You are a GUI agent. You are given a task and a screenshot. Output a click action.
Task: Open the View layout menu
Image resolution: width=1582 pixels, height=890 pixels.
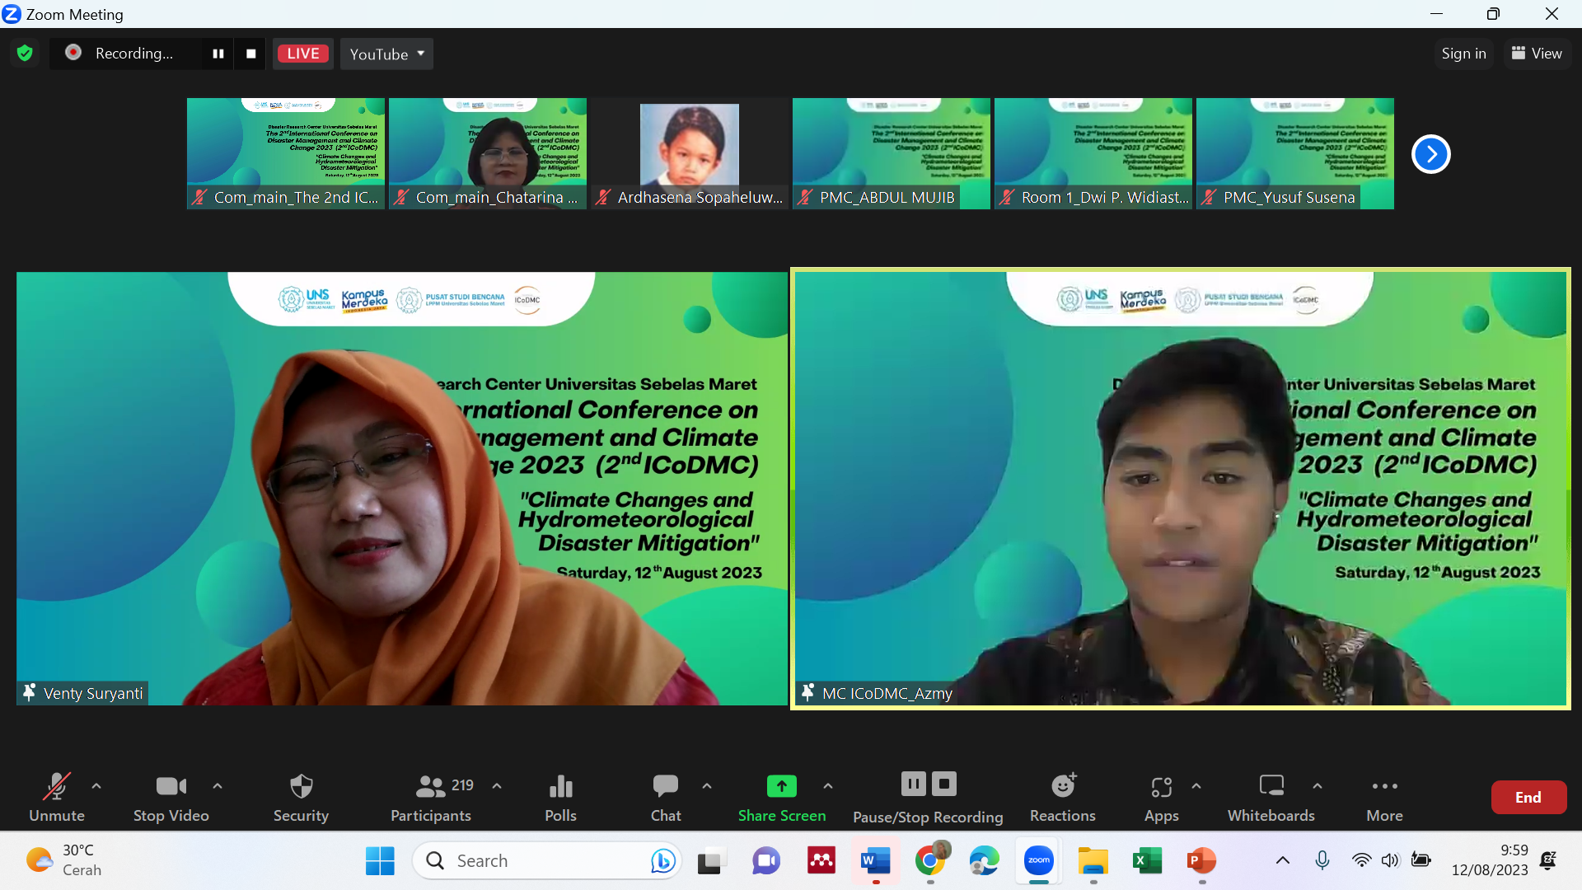point(1537,54)
